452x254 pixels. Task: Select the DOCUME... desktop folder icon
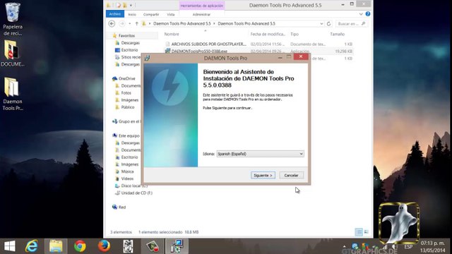click(x=13, y=54)
